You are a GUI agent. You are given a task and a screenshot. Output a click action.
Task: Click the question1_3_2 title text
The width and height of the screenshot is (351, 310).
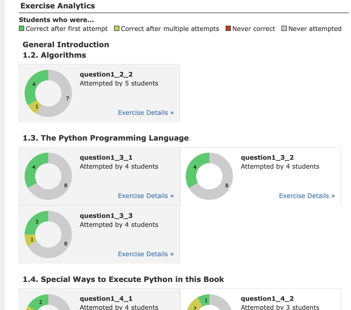coord(267,157)
